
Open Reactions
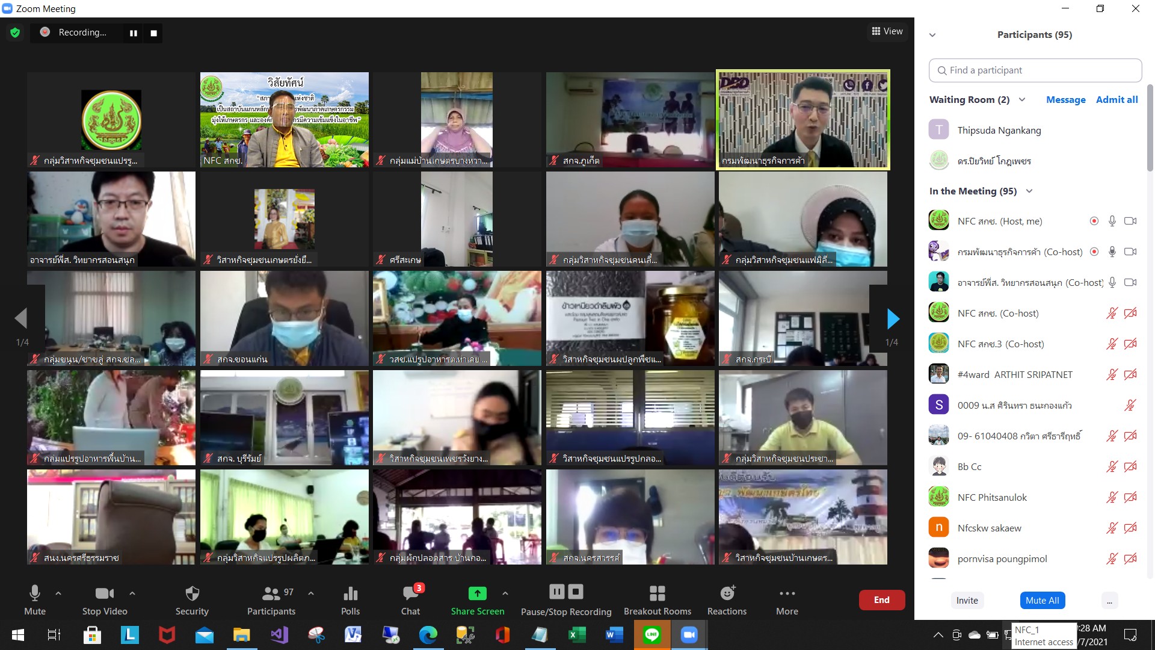[727, 600]
